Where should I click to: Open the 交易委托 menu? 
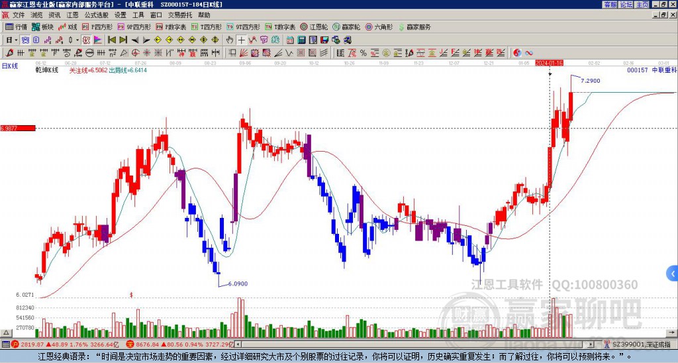pyautogui.click(x=180, y=15)
